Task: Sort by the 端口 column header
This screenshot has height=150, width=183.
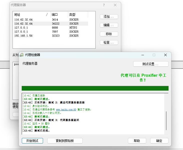Action: (x=59, y=15)
